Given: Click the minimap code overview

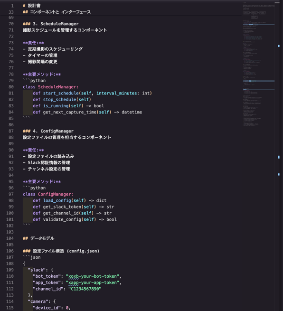Looking at the screenshot, I should [259, 65].
